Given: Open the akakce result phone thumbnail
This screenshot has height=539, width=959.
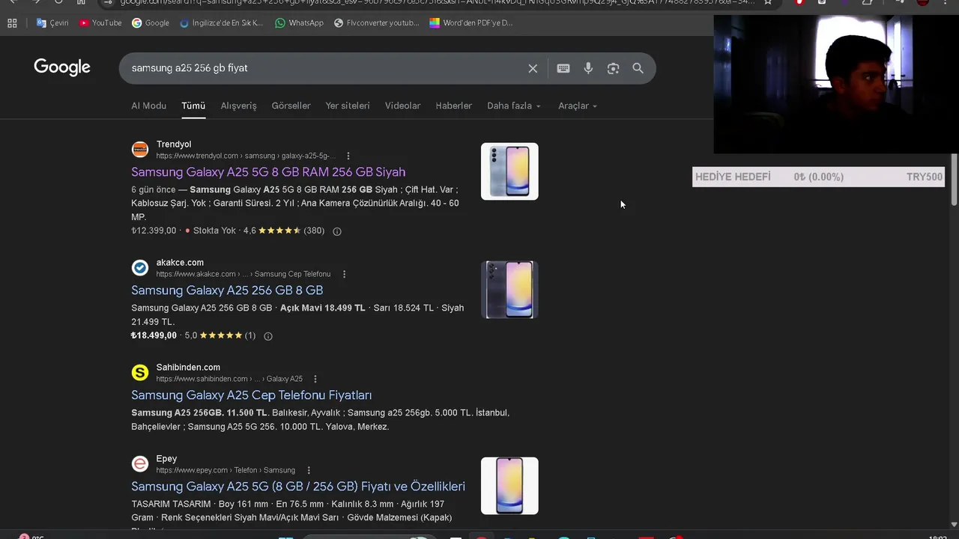Looking at the screenshot, I should pos(509,290).
